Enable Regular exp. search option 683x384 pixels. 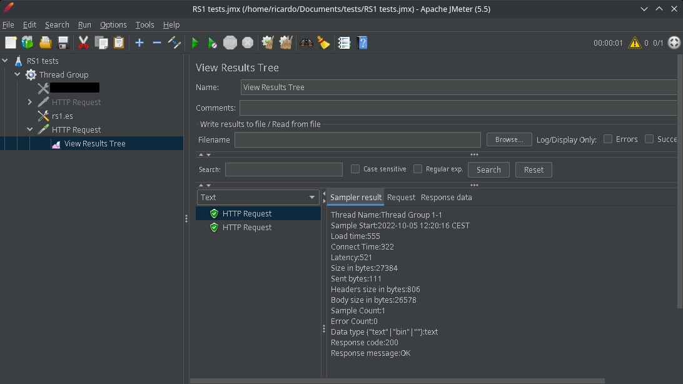point(418,169)
